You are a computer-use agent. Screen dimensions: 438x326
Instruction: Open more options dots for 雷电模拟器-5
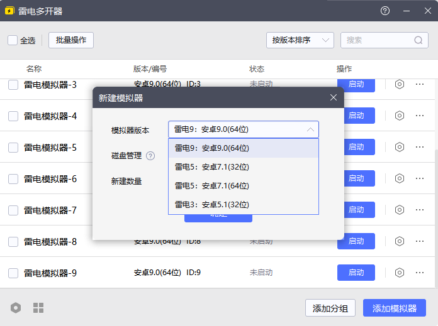pos(420,147)
